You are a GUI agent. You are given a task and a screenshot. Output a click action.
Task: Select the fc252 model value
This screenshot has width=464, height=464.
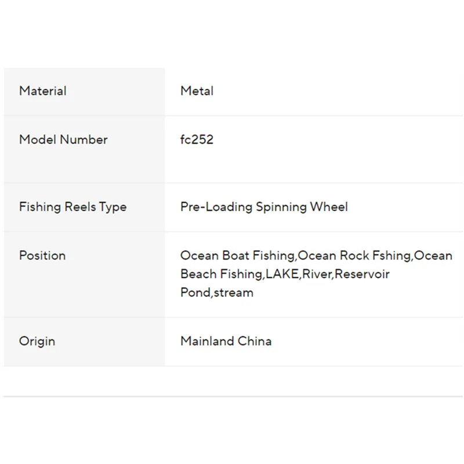pos(197,140)
